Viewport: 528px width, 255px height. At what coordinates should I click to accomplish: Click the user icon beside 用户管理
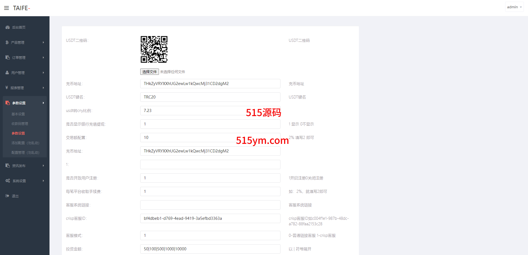click(7, 73)
